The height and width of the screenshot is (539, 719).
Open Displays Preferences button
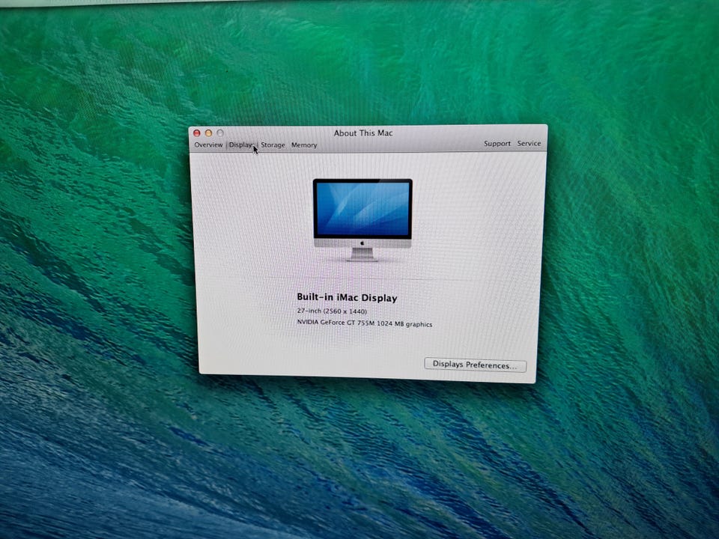pyautogui.click(x=475, y=365)
